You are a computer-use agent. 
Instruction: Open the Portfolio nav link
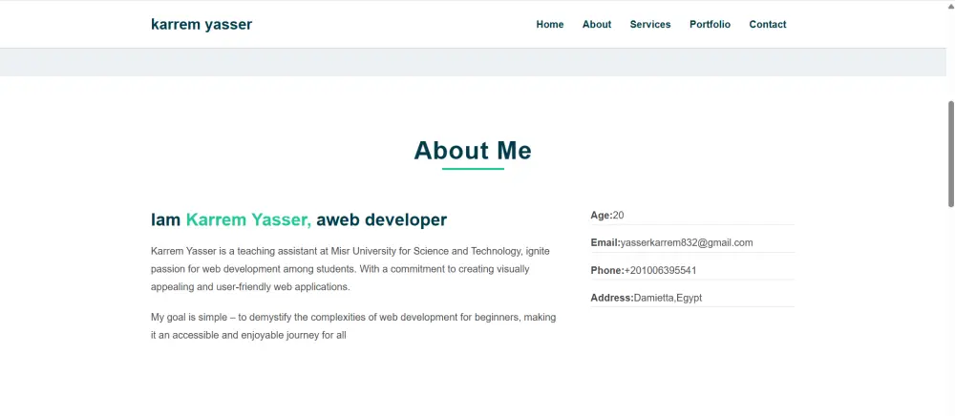710,25
